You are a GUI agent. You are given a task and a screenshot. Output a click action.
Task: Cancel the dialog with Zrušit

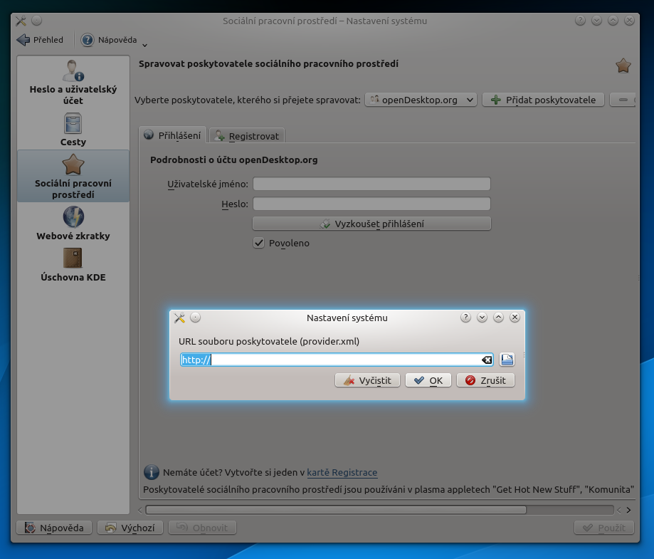pos(485,380)
